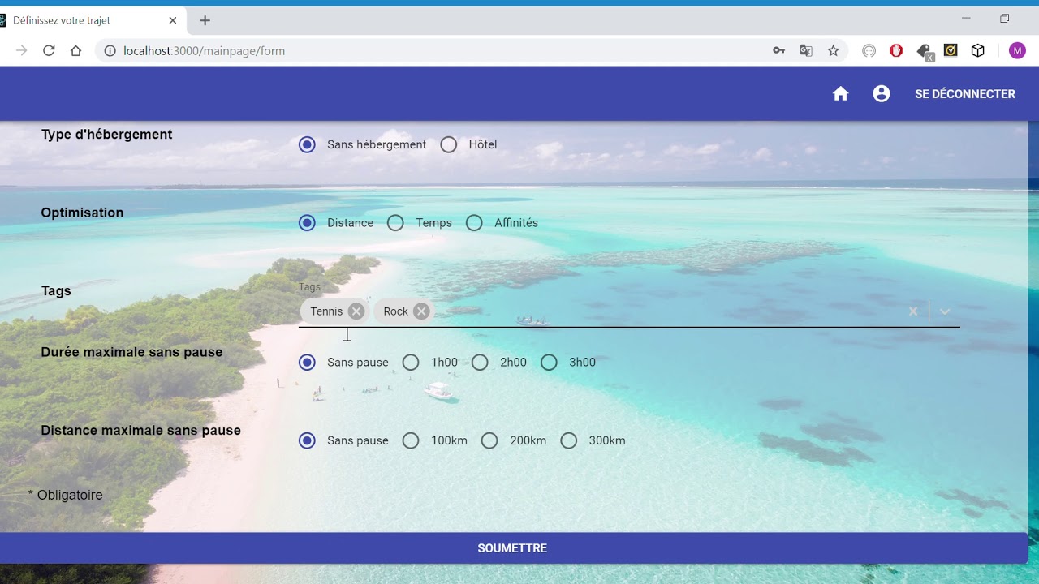The image size is (1039, 584).
Task: Remove the Tennis tag chip
Action: [x=356, y=311]
